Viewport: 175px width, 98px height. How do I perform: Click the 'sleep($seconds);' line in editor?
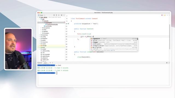(84, 57)
